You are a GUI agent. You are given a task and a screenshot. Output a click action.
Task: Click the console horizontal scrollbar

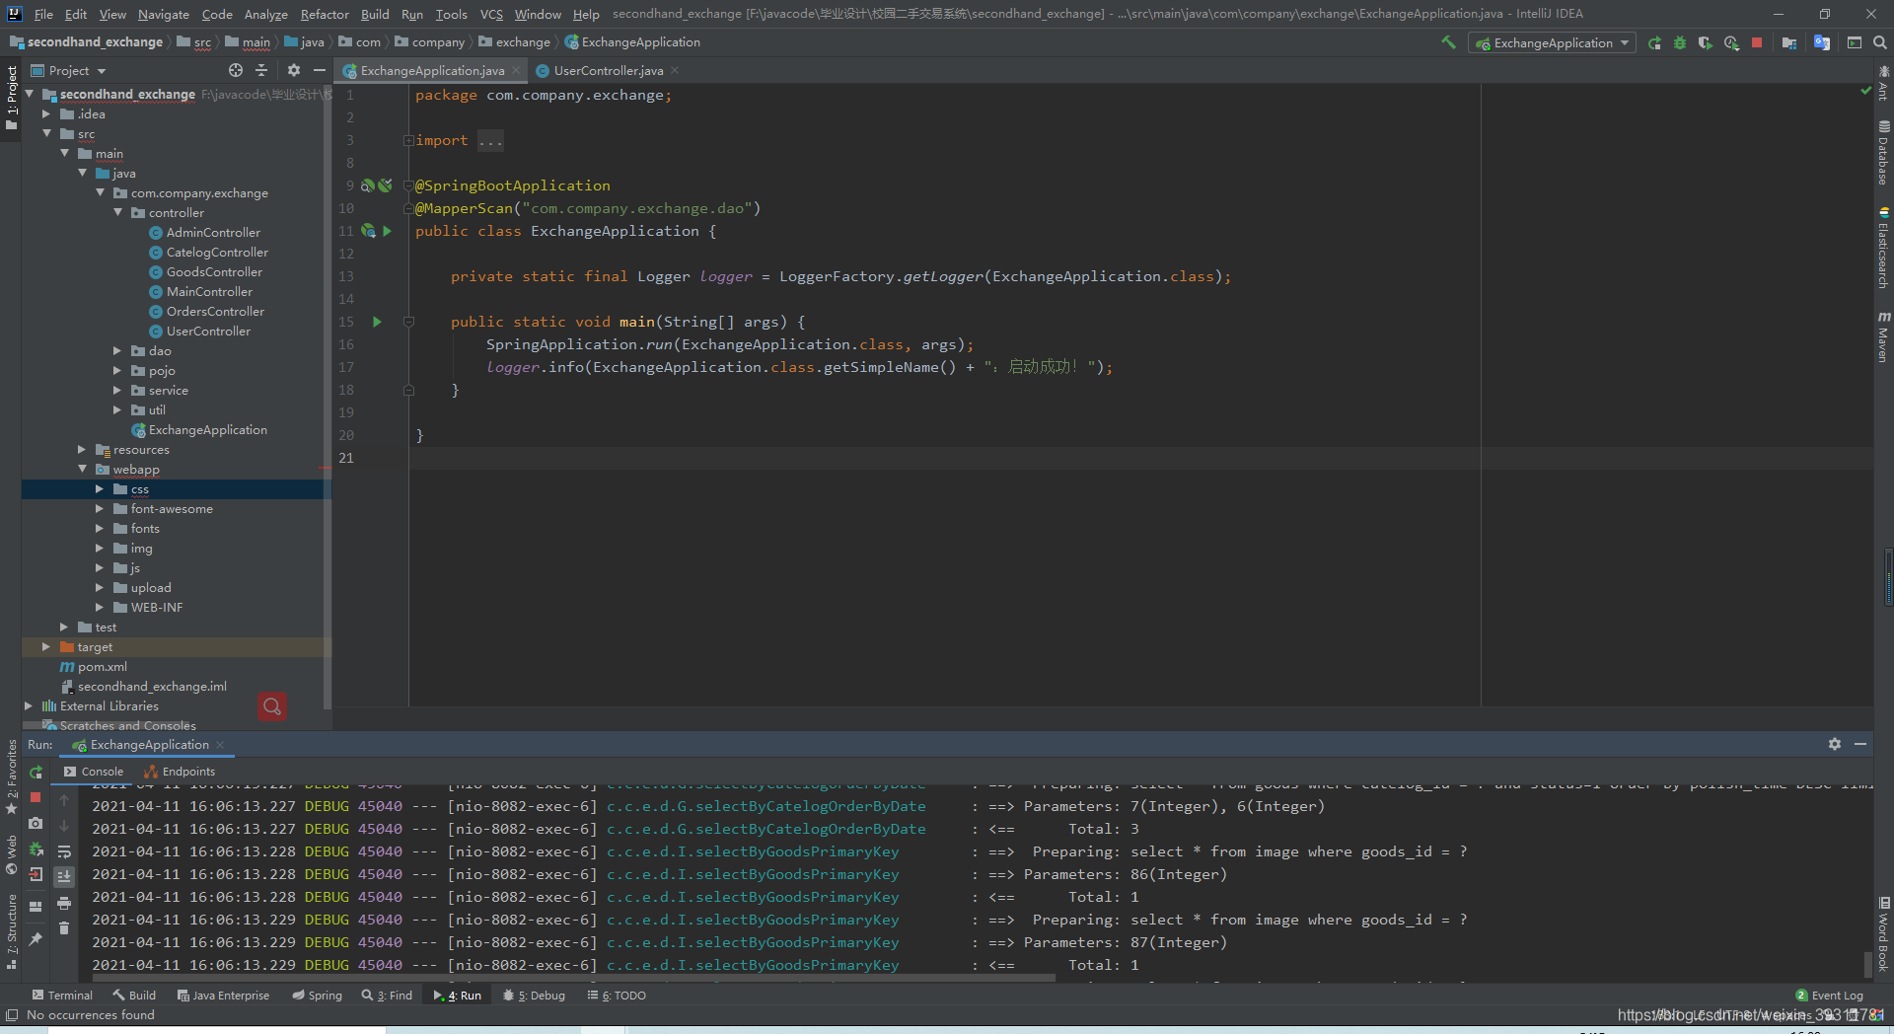[x=572, y=978]
